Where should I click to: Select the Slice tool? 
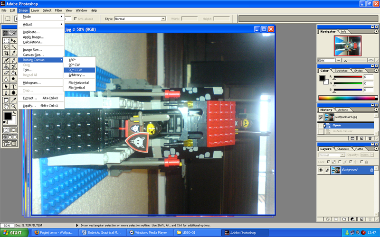click(x=14, y=53)
